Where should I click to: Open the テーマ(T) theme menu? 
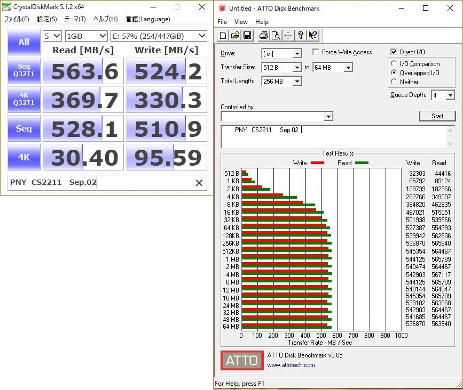tap(75, 19)
